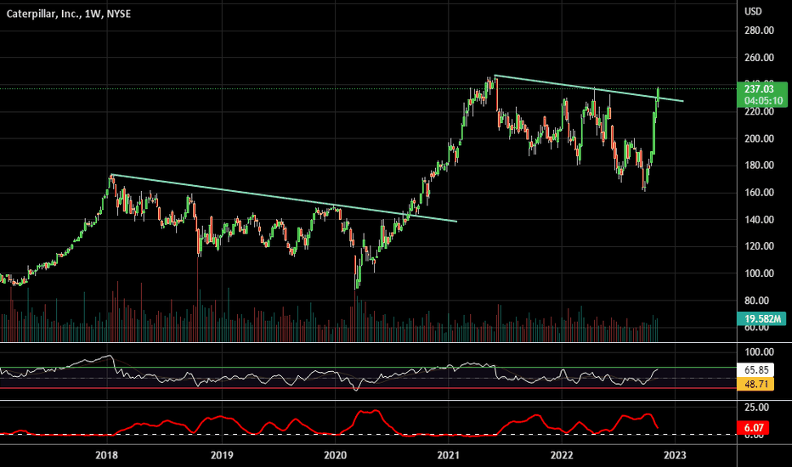Click the 2022 time axis label
Viewport: 792px width, 467px height.
pos(561,455)
